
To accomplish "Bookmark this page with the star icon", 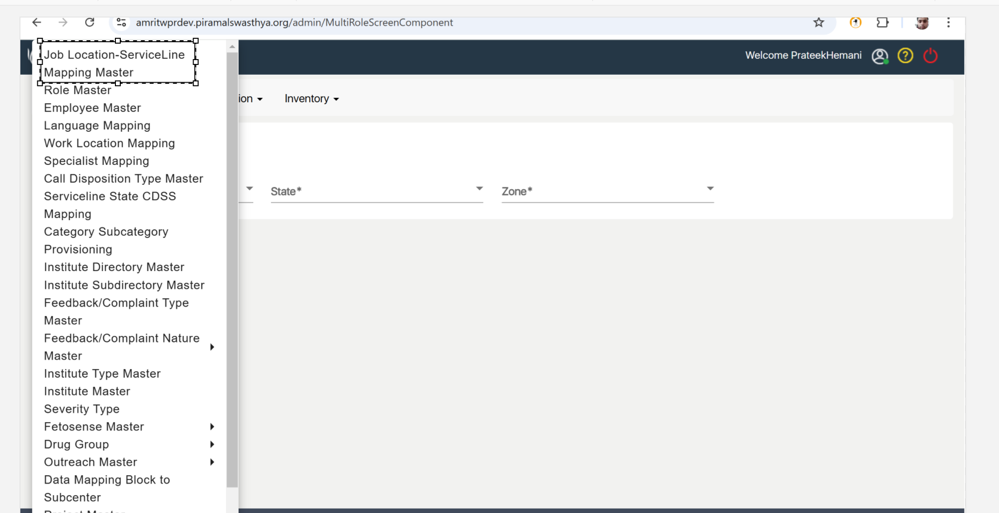I will [819, 22].
